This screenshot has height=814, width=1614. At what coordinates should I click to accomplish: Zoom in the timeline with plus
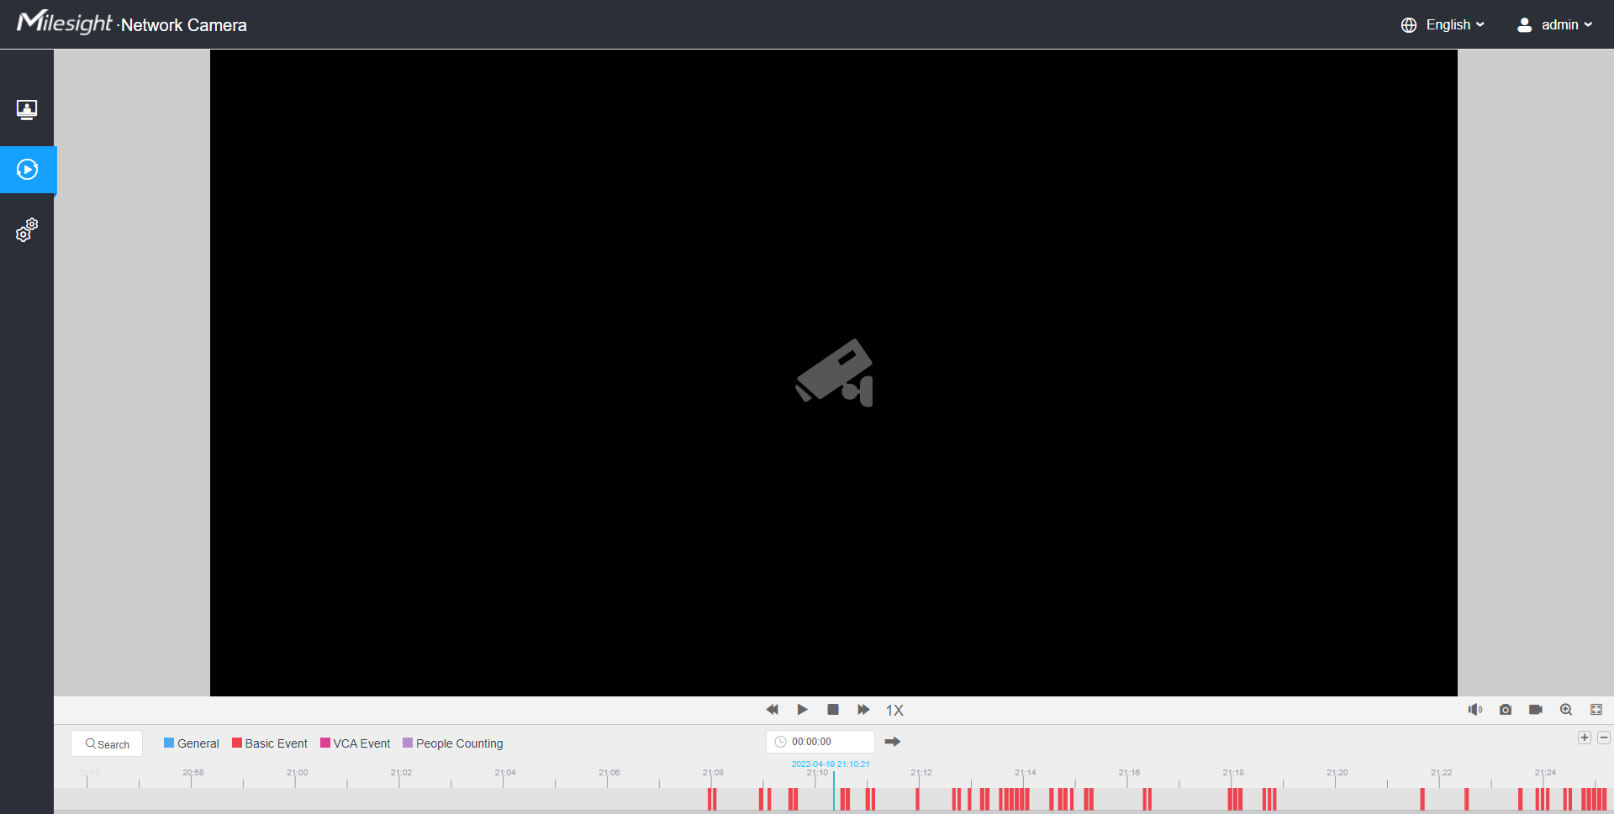click(x=1585, y=738)
